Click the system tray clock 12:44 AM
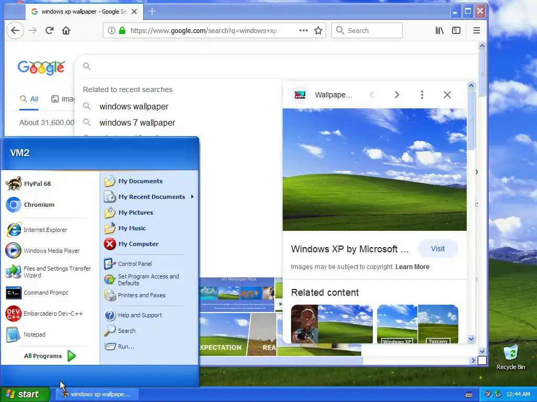This screenshot has width=537, height=402. tap(518, 394)
